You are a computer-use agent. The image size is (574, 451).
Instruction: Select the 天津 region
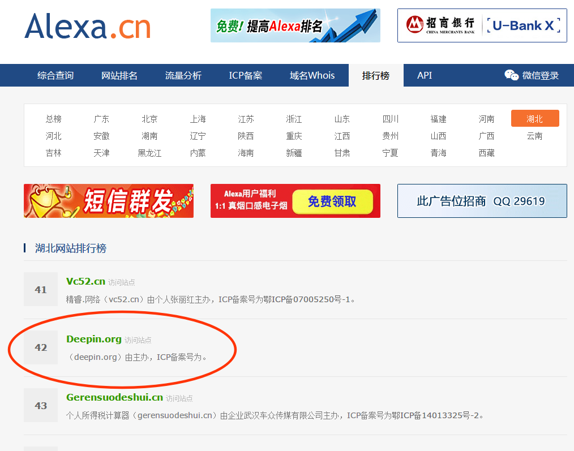click(101, 153)
